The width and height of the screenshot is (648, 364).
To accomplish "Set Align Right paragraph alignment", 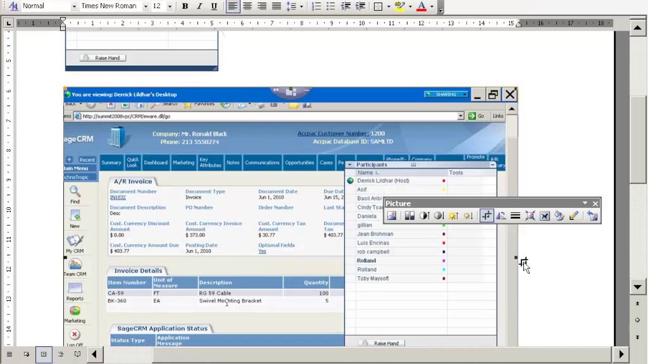I will [x=262, y=6].
